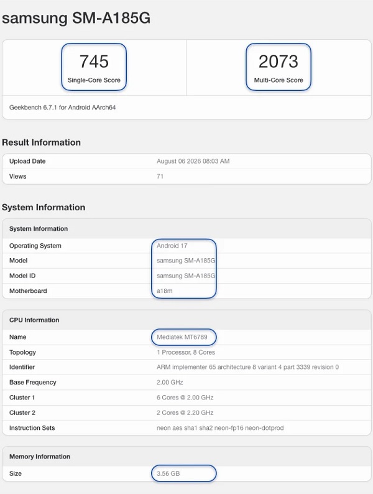Click the Single-Core Score label
Viewport: 373px width, 494px height.
click(x=94, y=80)
